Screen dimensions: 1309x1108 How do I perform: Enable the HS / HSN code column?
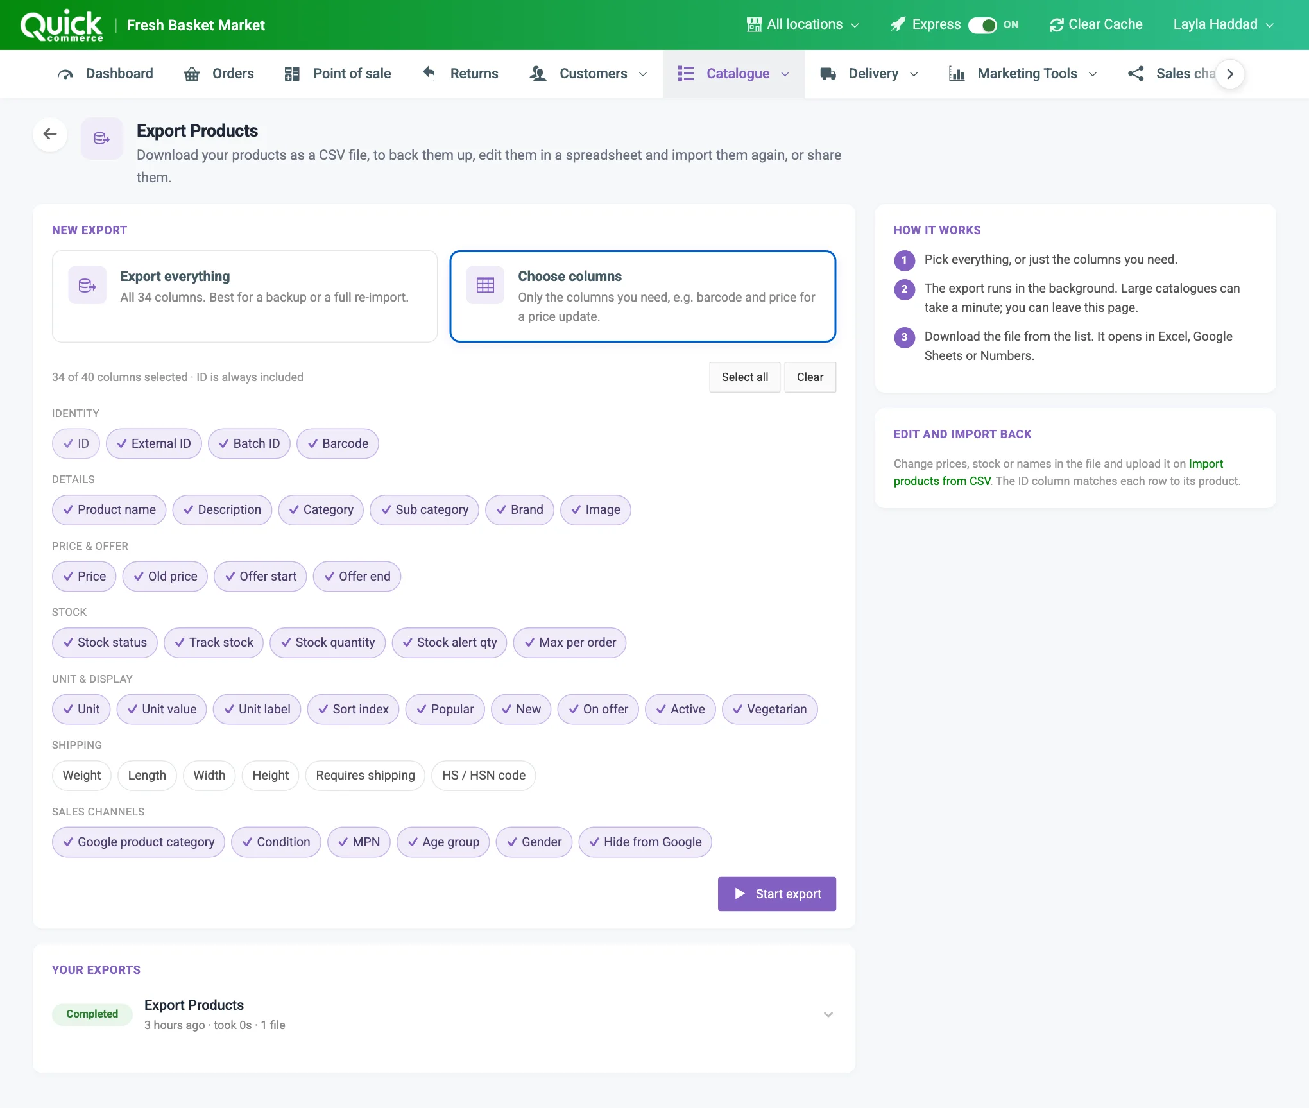(x=484, y=776)
